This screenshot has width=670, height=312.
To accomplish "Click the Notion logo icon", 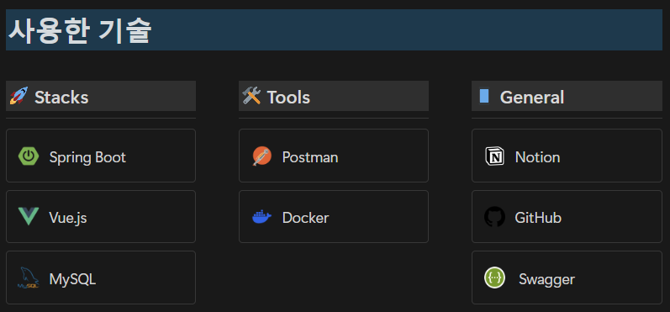I will 495,156.
